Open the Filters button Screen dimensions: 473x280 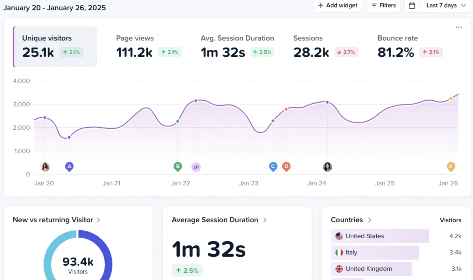[384, 6]
